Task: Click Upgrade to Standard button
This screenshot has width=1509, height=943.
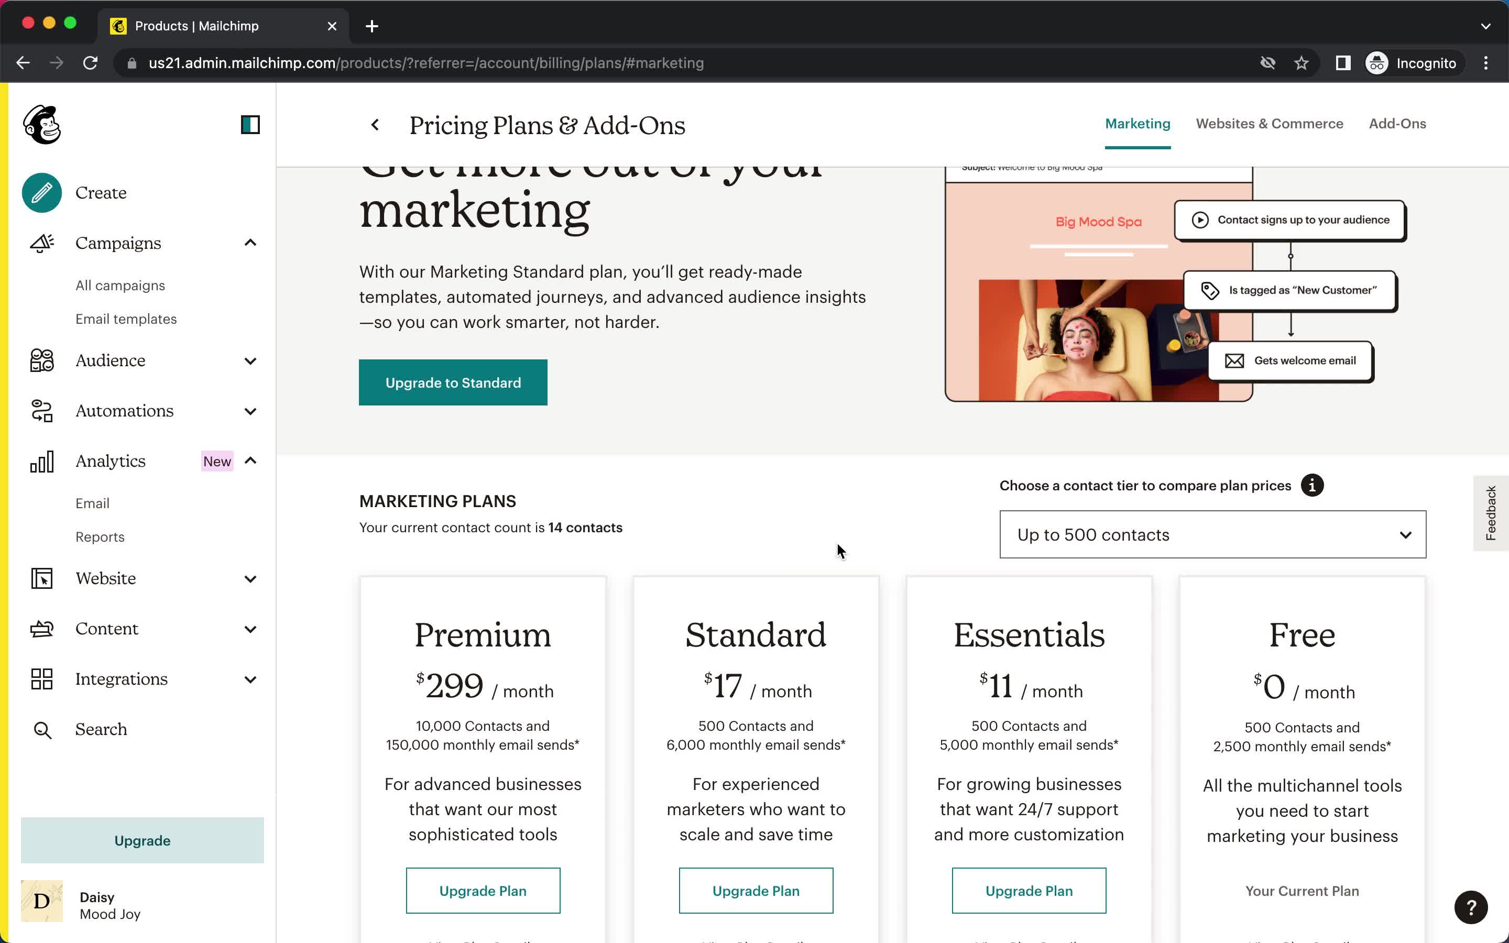Action: tap(453, 382)
